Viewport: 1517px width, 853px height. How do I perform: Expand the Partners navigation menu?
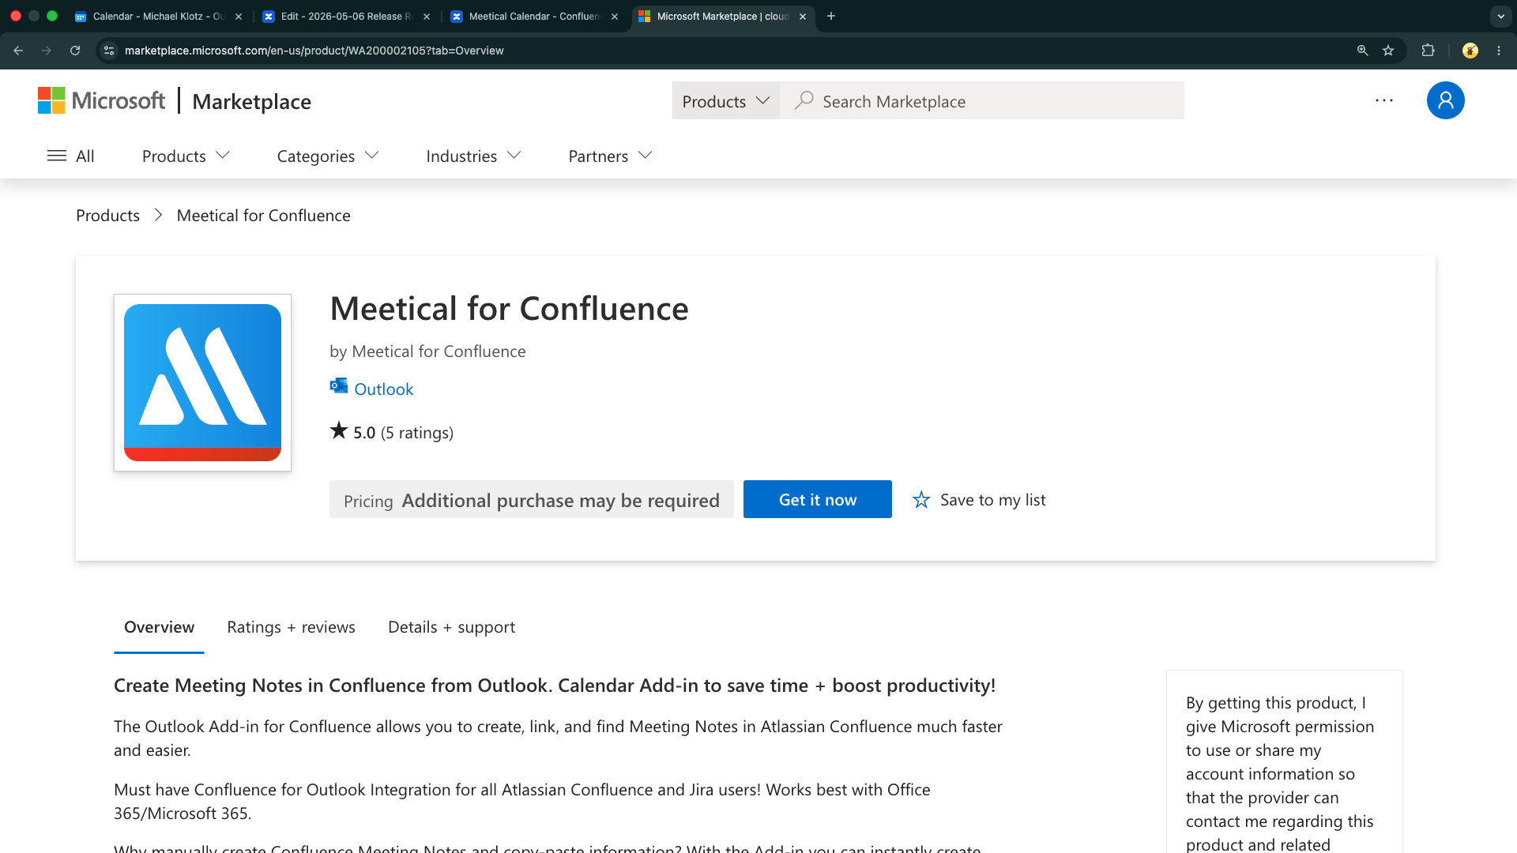(x=610, y=156)
